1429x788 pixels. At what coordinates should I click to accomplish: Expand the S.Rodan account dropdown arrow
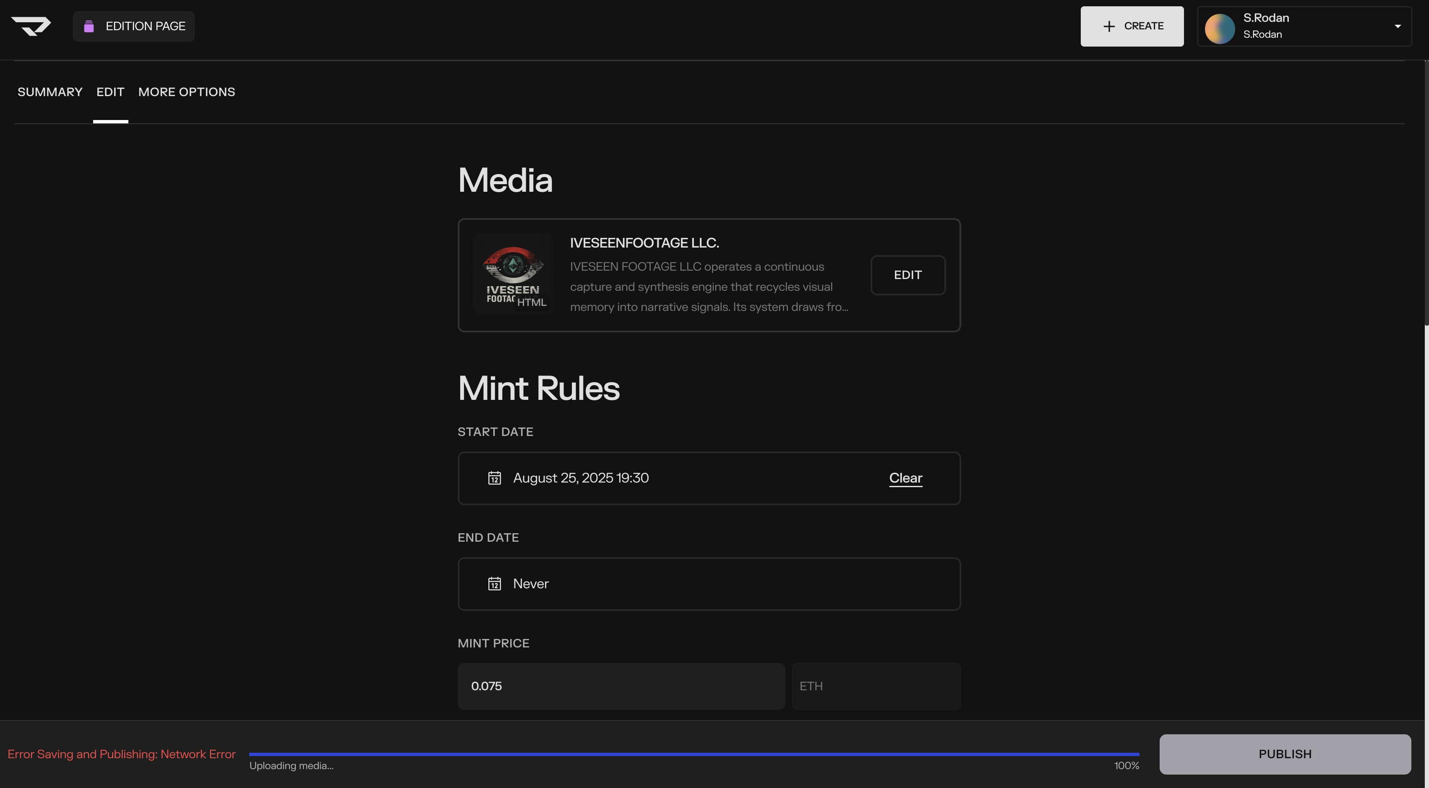coord(1398,26)
